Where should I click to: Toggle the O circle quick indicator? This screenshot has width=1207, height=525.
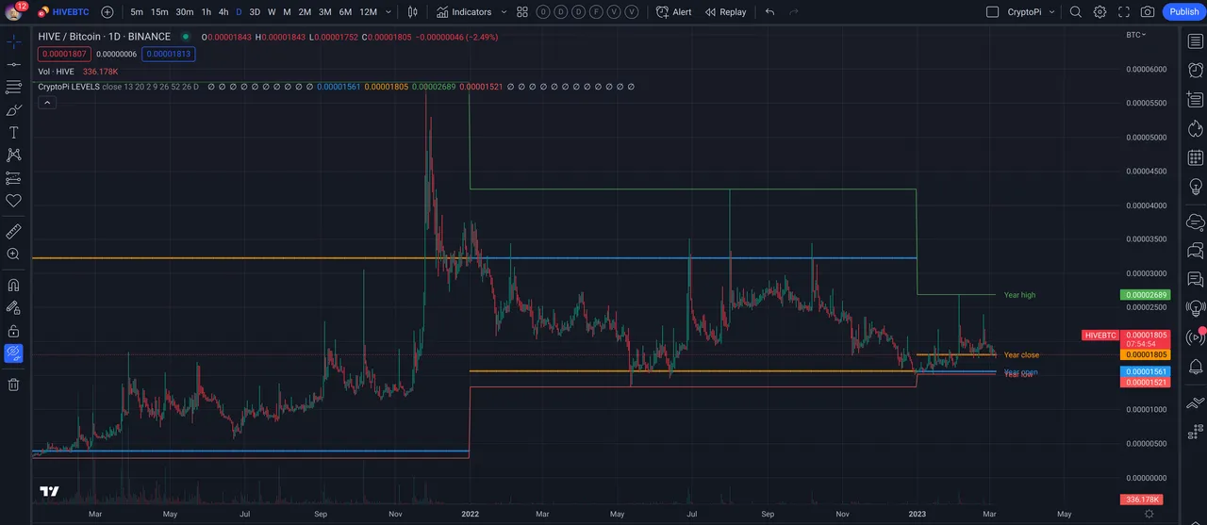543,12
